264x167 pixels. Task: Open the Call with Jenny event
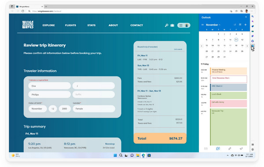tap(228, 104)
